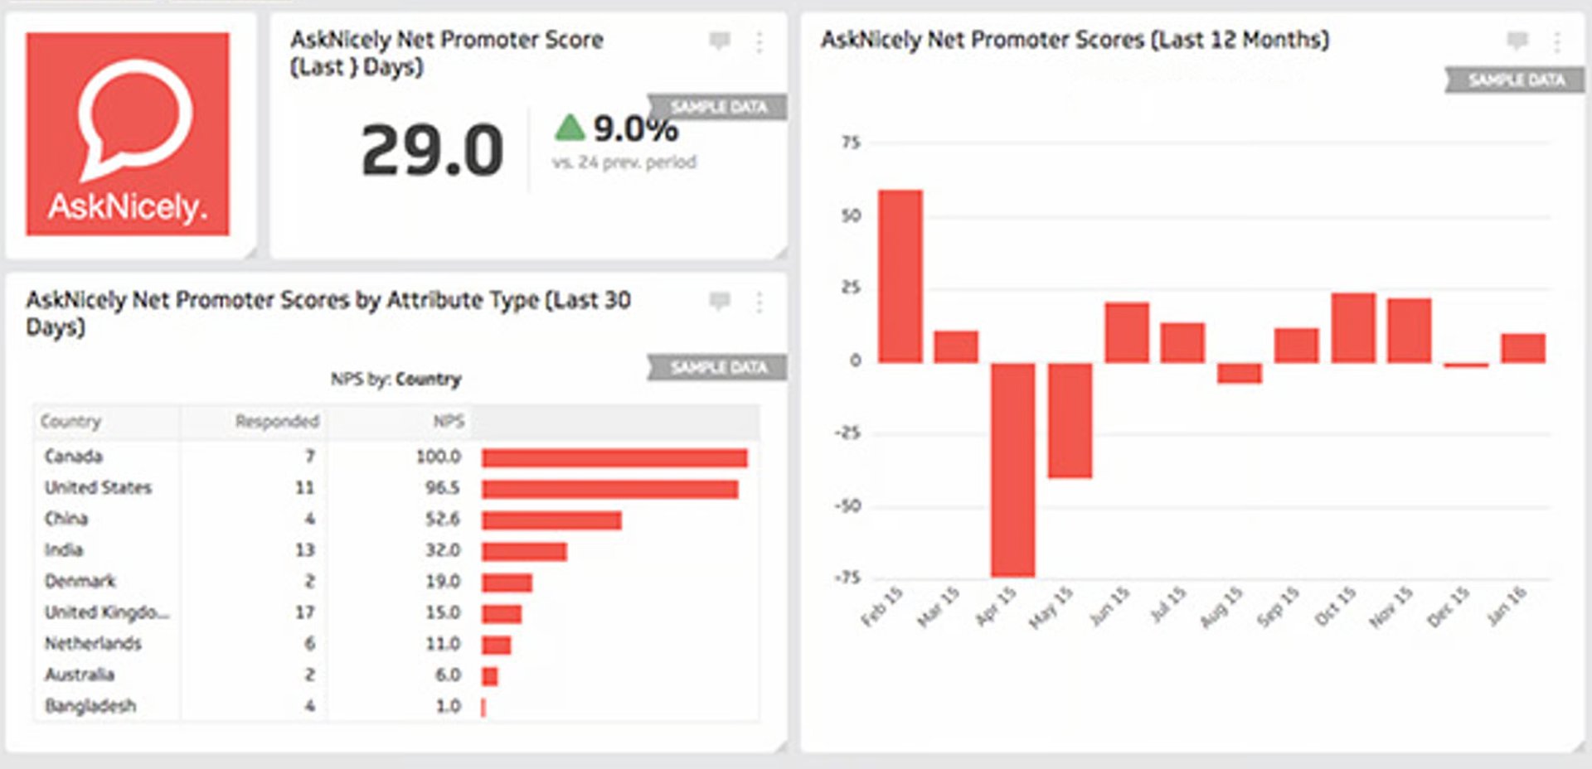Screen dimensions: 1592x769
Task: Open the kebab menu on the Last 12 Months chart
Action: [1558, 40]
